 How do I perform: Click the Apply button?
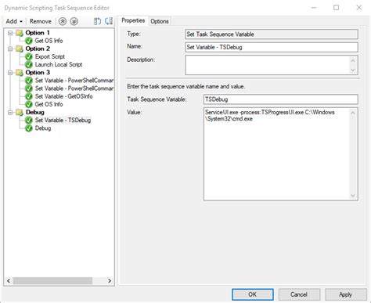(345, 294)
